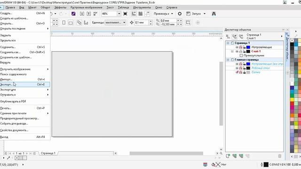301x169 pixels.
Task: Click the purple search content icon
Action: pyautogui.click(x=73, y=14)
